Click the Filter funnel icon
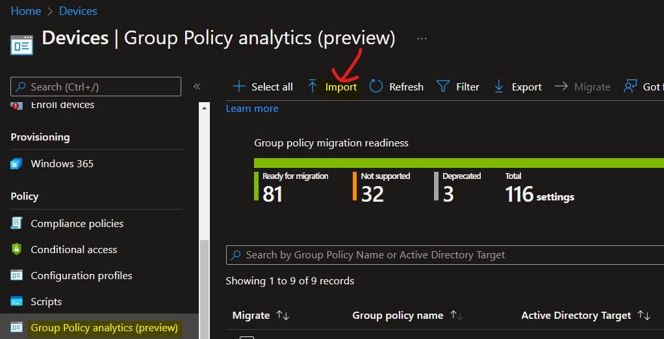This screenshot has height=339, width=664. coord(443,87)
